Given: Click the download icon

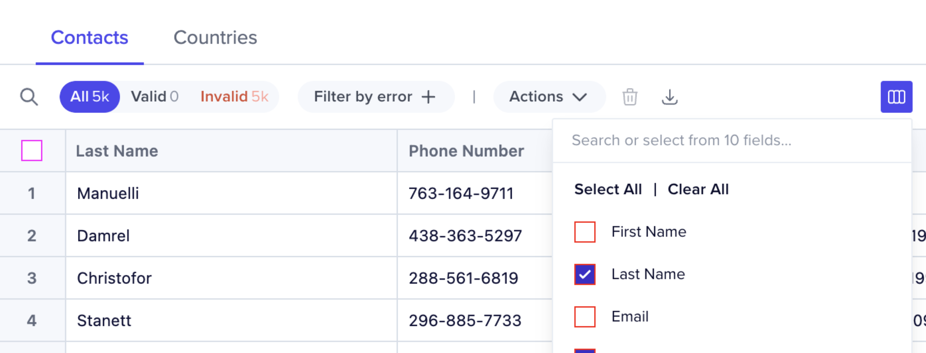Looking at the screenshot, I should (x=670, y=97).
